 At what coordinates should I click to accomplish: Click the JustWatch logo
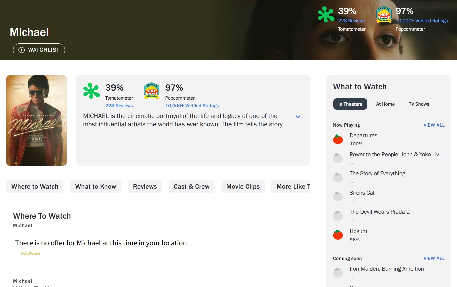pyautogui.click(x=30, y=254)
